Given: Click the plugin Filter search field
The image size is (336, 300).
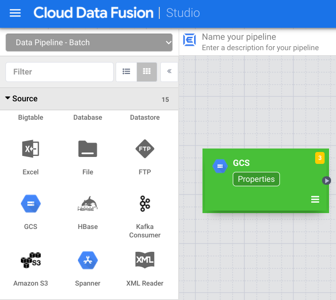Looking at the screenshot, I should point(60,72).
